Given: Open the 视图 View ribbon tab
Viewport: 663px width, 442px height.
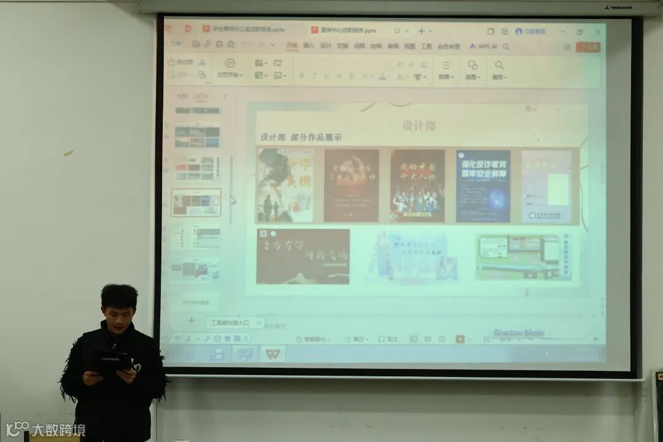Looking at the screenshot, I should (409, 46).
